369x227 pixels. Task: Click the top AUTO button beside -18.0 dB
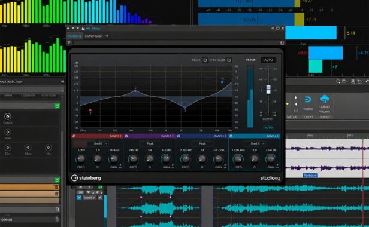point(268,60)
